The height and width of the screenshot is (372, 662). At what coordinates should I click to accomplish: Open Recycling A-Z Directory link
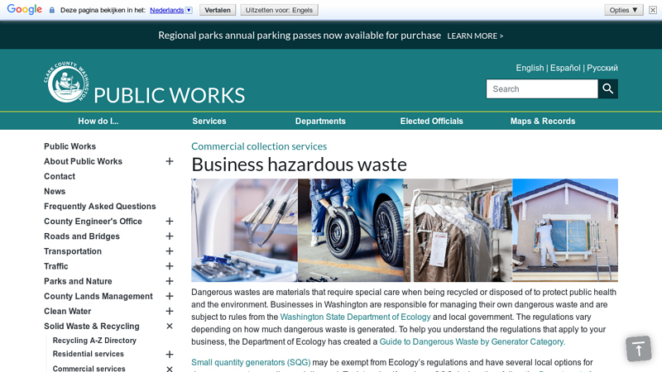(94, 341)
